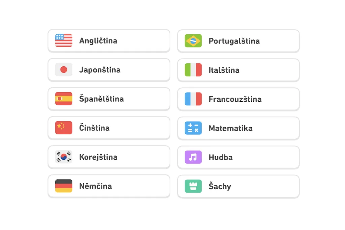Select Němčina from the list
Viewport: 345px width, 230px height.
click(x=108, y=186)
